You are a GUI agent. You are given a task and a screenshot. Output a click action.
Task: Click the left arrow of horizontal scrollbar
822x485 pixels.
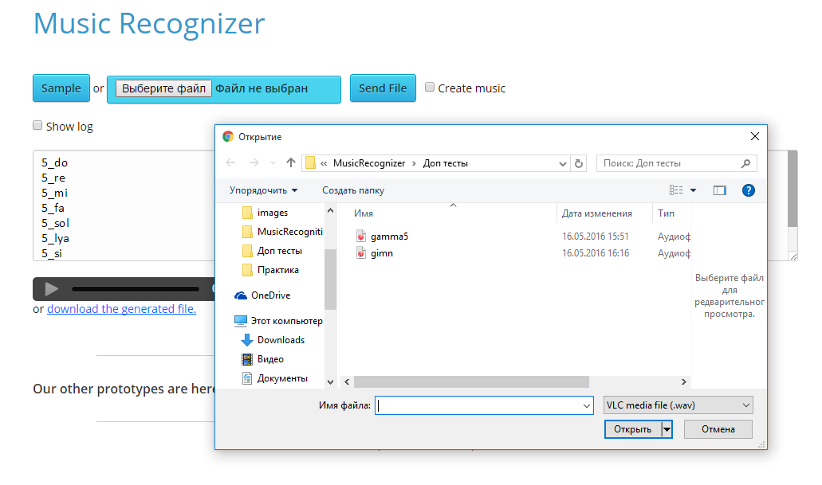(x=347, y=381)
